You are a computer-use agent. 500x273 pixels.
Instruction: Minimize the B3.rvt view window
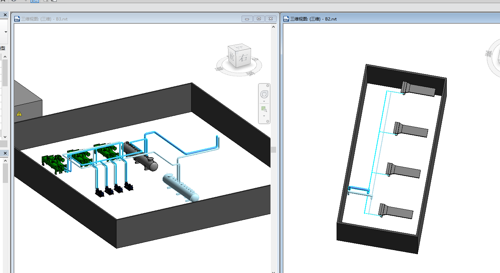point(247,19)
